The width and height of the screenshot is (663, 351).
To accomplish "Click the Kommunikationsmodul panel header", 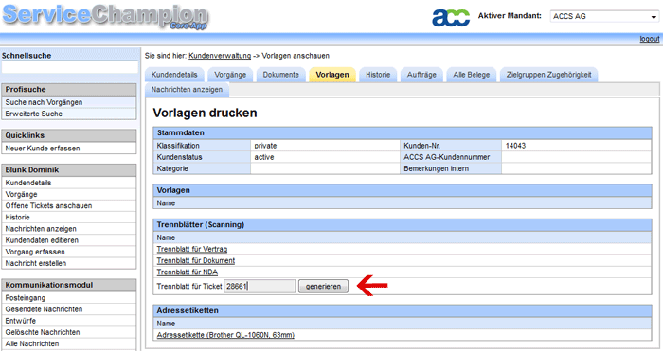I will pyautogui.click(x=69, y=285).
